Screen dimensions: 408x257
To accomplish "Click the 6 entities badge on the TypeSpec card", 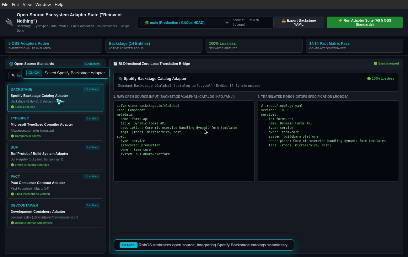I will click(x=92, y=118).
